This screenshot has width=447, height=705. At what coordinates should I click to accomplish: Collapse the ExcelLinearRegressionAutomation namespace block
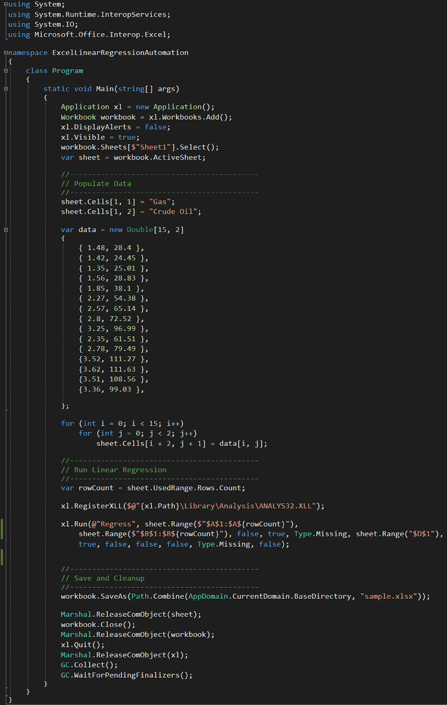coord(6,52)
